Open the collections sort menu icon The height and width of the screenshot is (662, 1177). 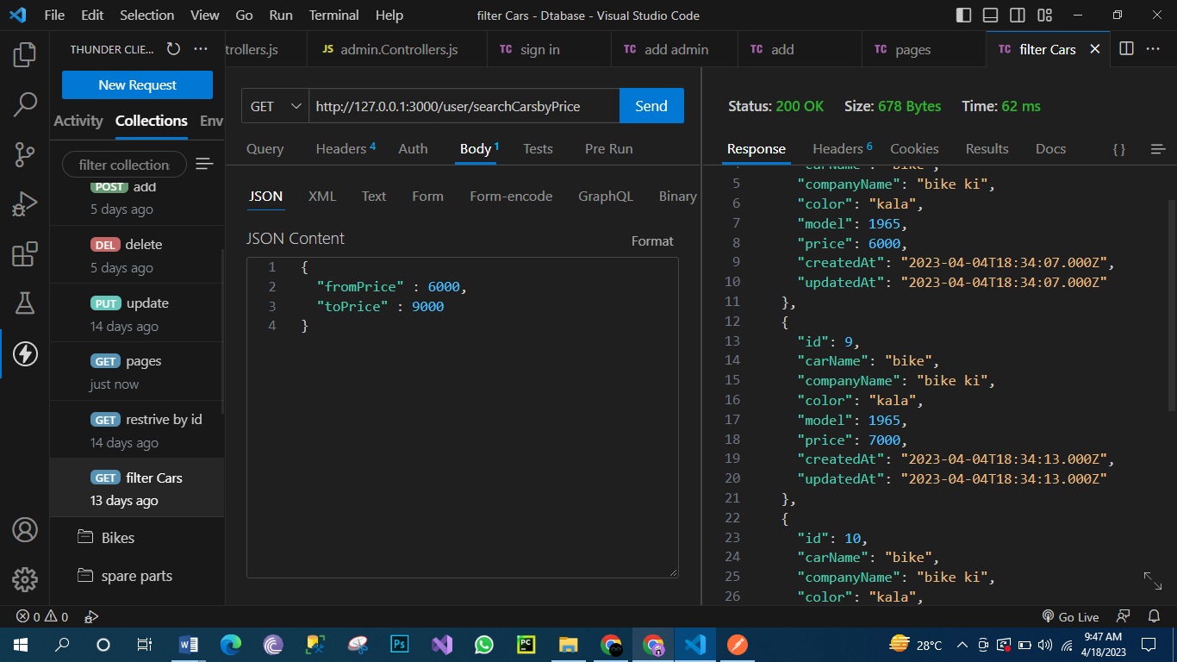[x=204, y=164]
